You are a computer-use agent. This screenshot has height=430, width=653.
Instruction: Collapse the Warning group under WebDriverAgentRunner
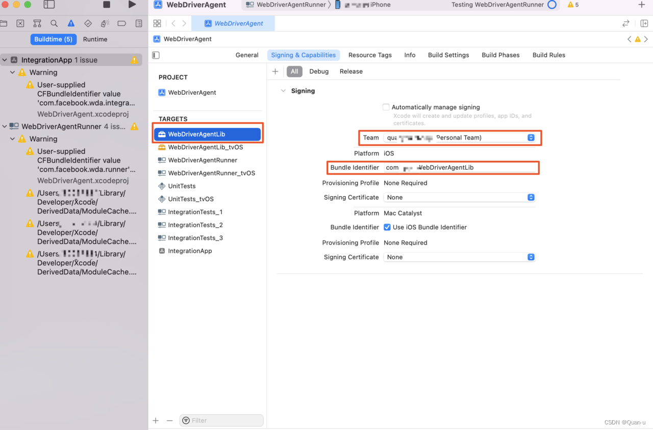click(x=13, y=139)
